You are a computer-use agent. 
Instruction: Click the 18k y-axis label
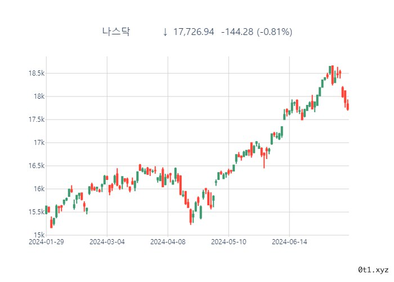pyautogui.click(x=39, y=96)
